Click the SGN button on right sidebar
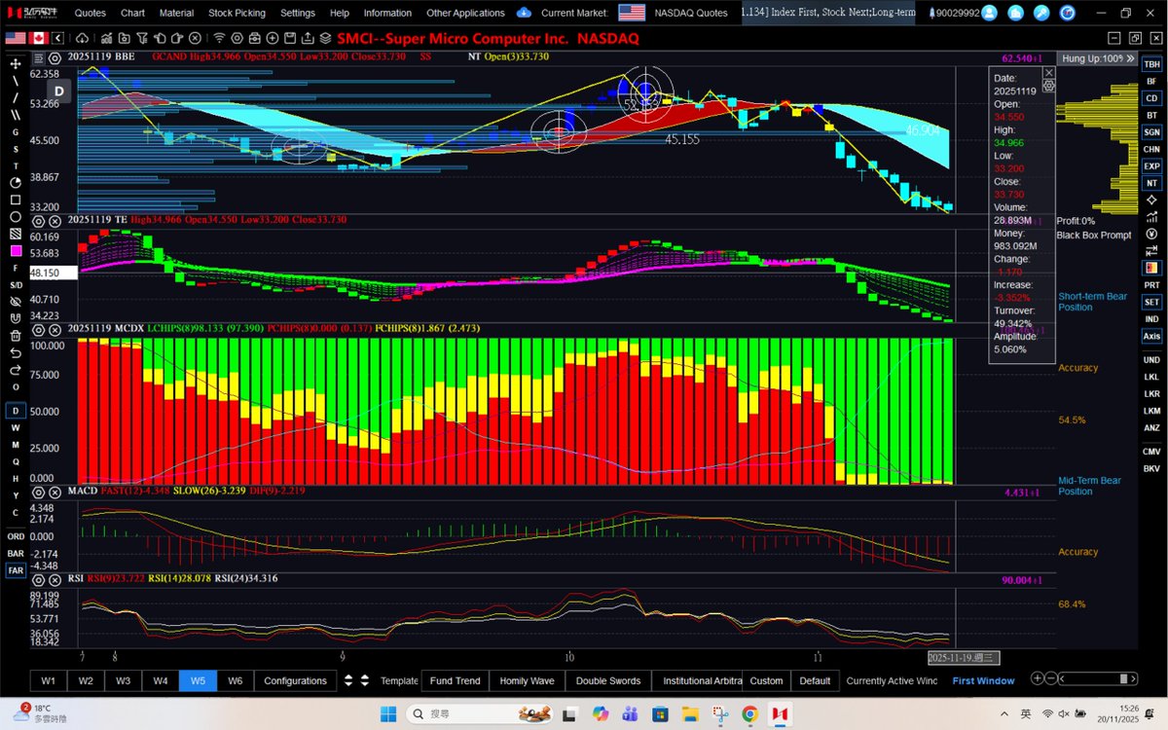Image resolution: width=1168 pixels, height=730 pixels. click(1151, 131)
